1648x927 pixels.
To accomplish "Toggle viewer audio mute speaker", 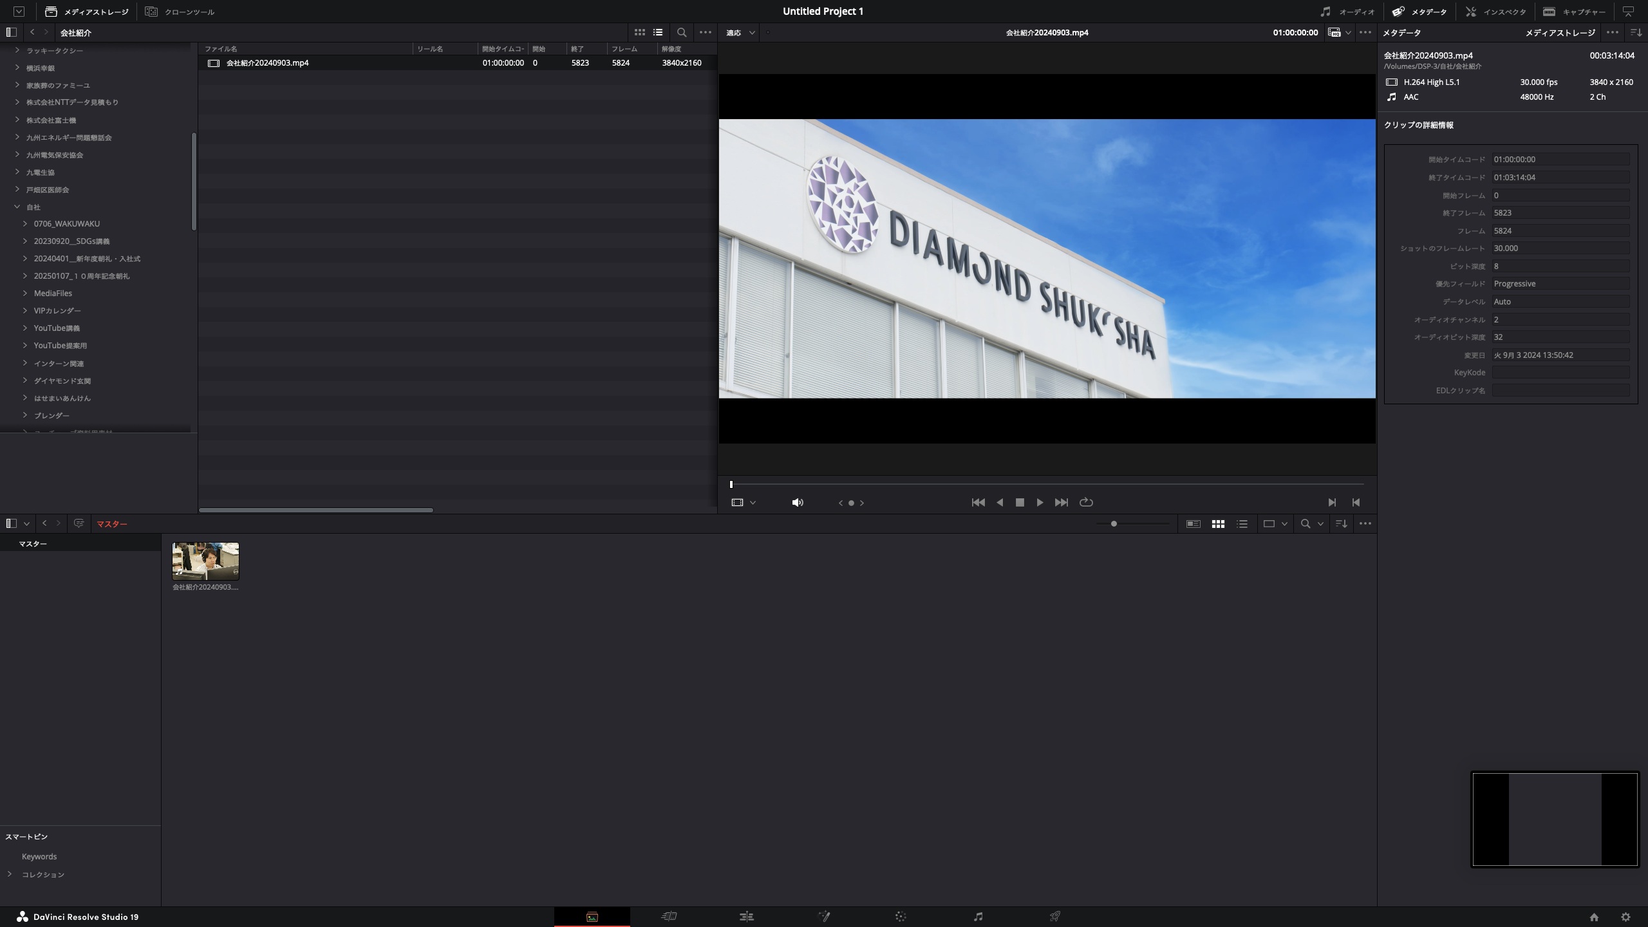I will pos(798,503).
